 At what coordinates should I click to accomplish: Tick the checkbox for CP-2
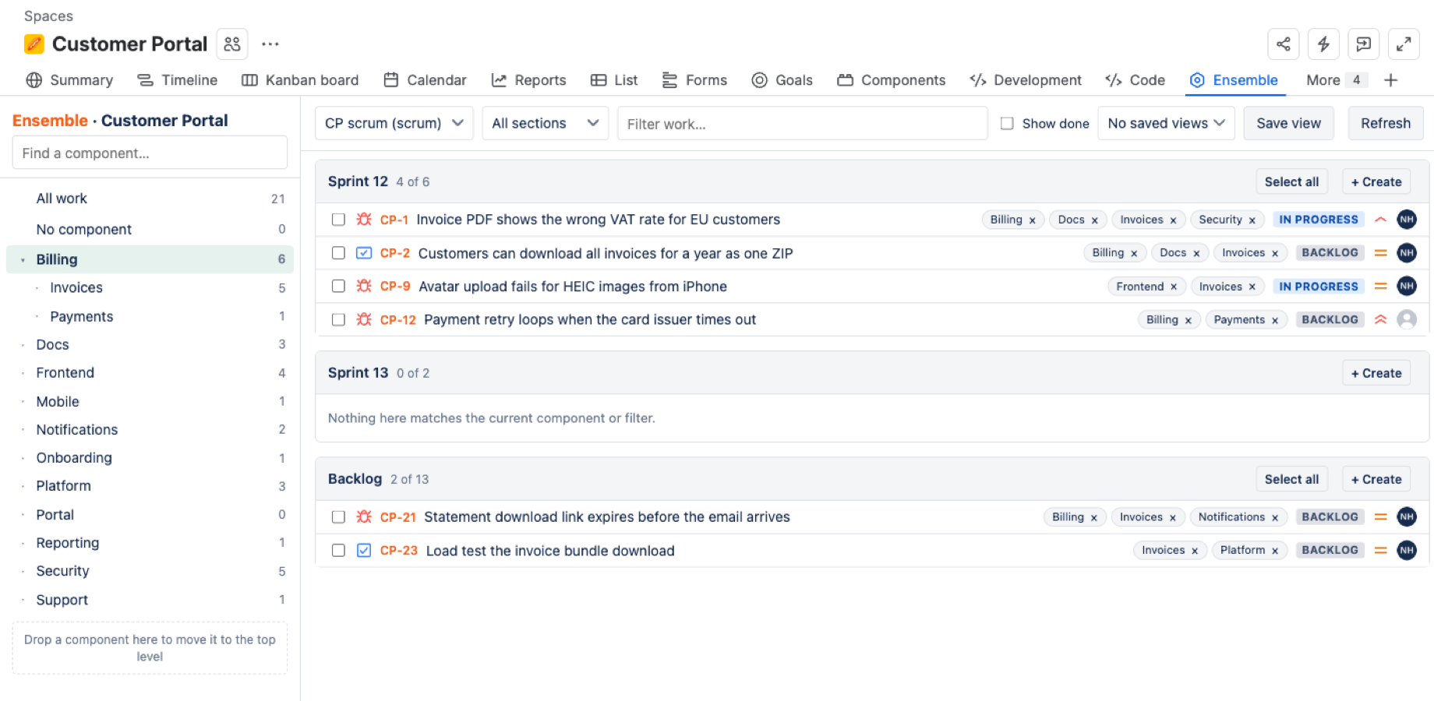338,253
